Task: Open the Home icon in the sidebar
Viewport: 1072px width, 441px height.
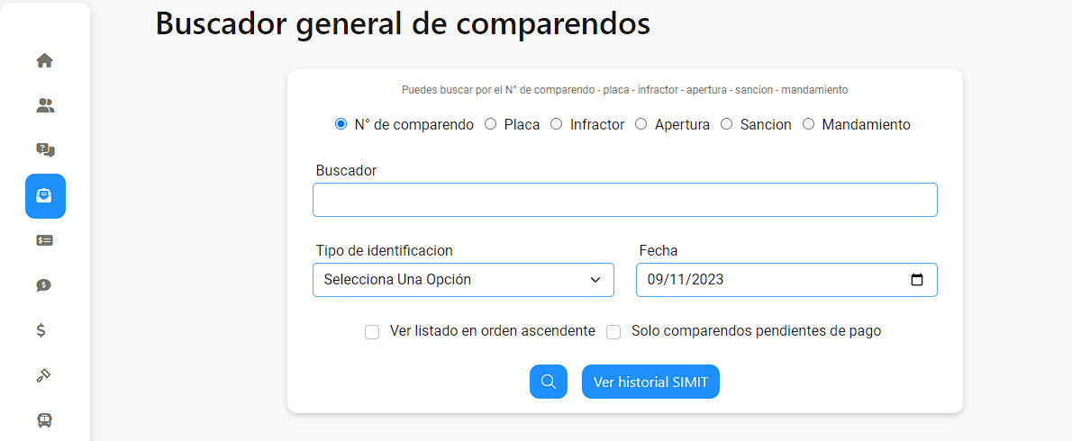Action: [x=44, y=61]
